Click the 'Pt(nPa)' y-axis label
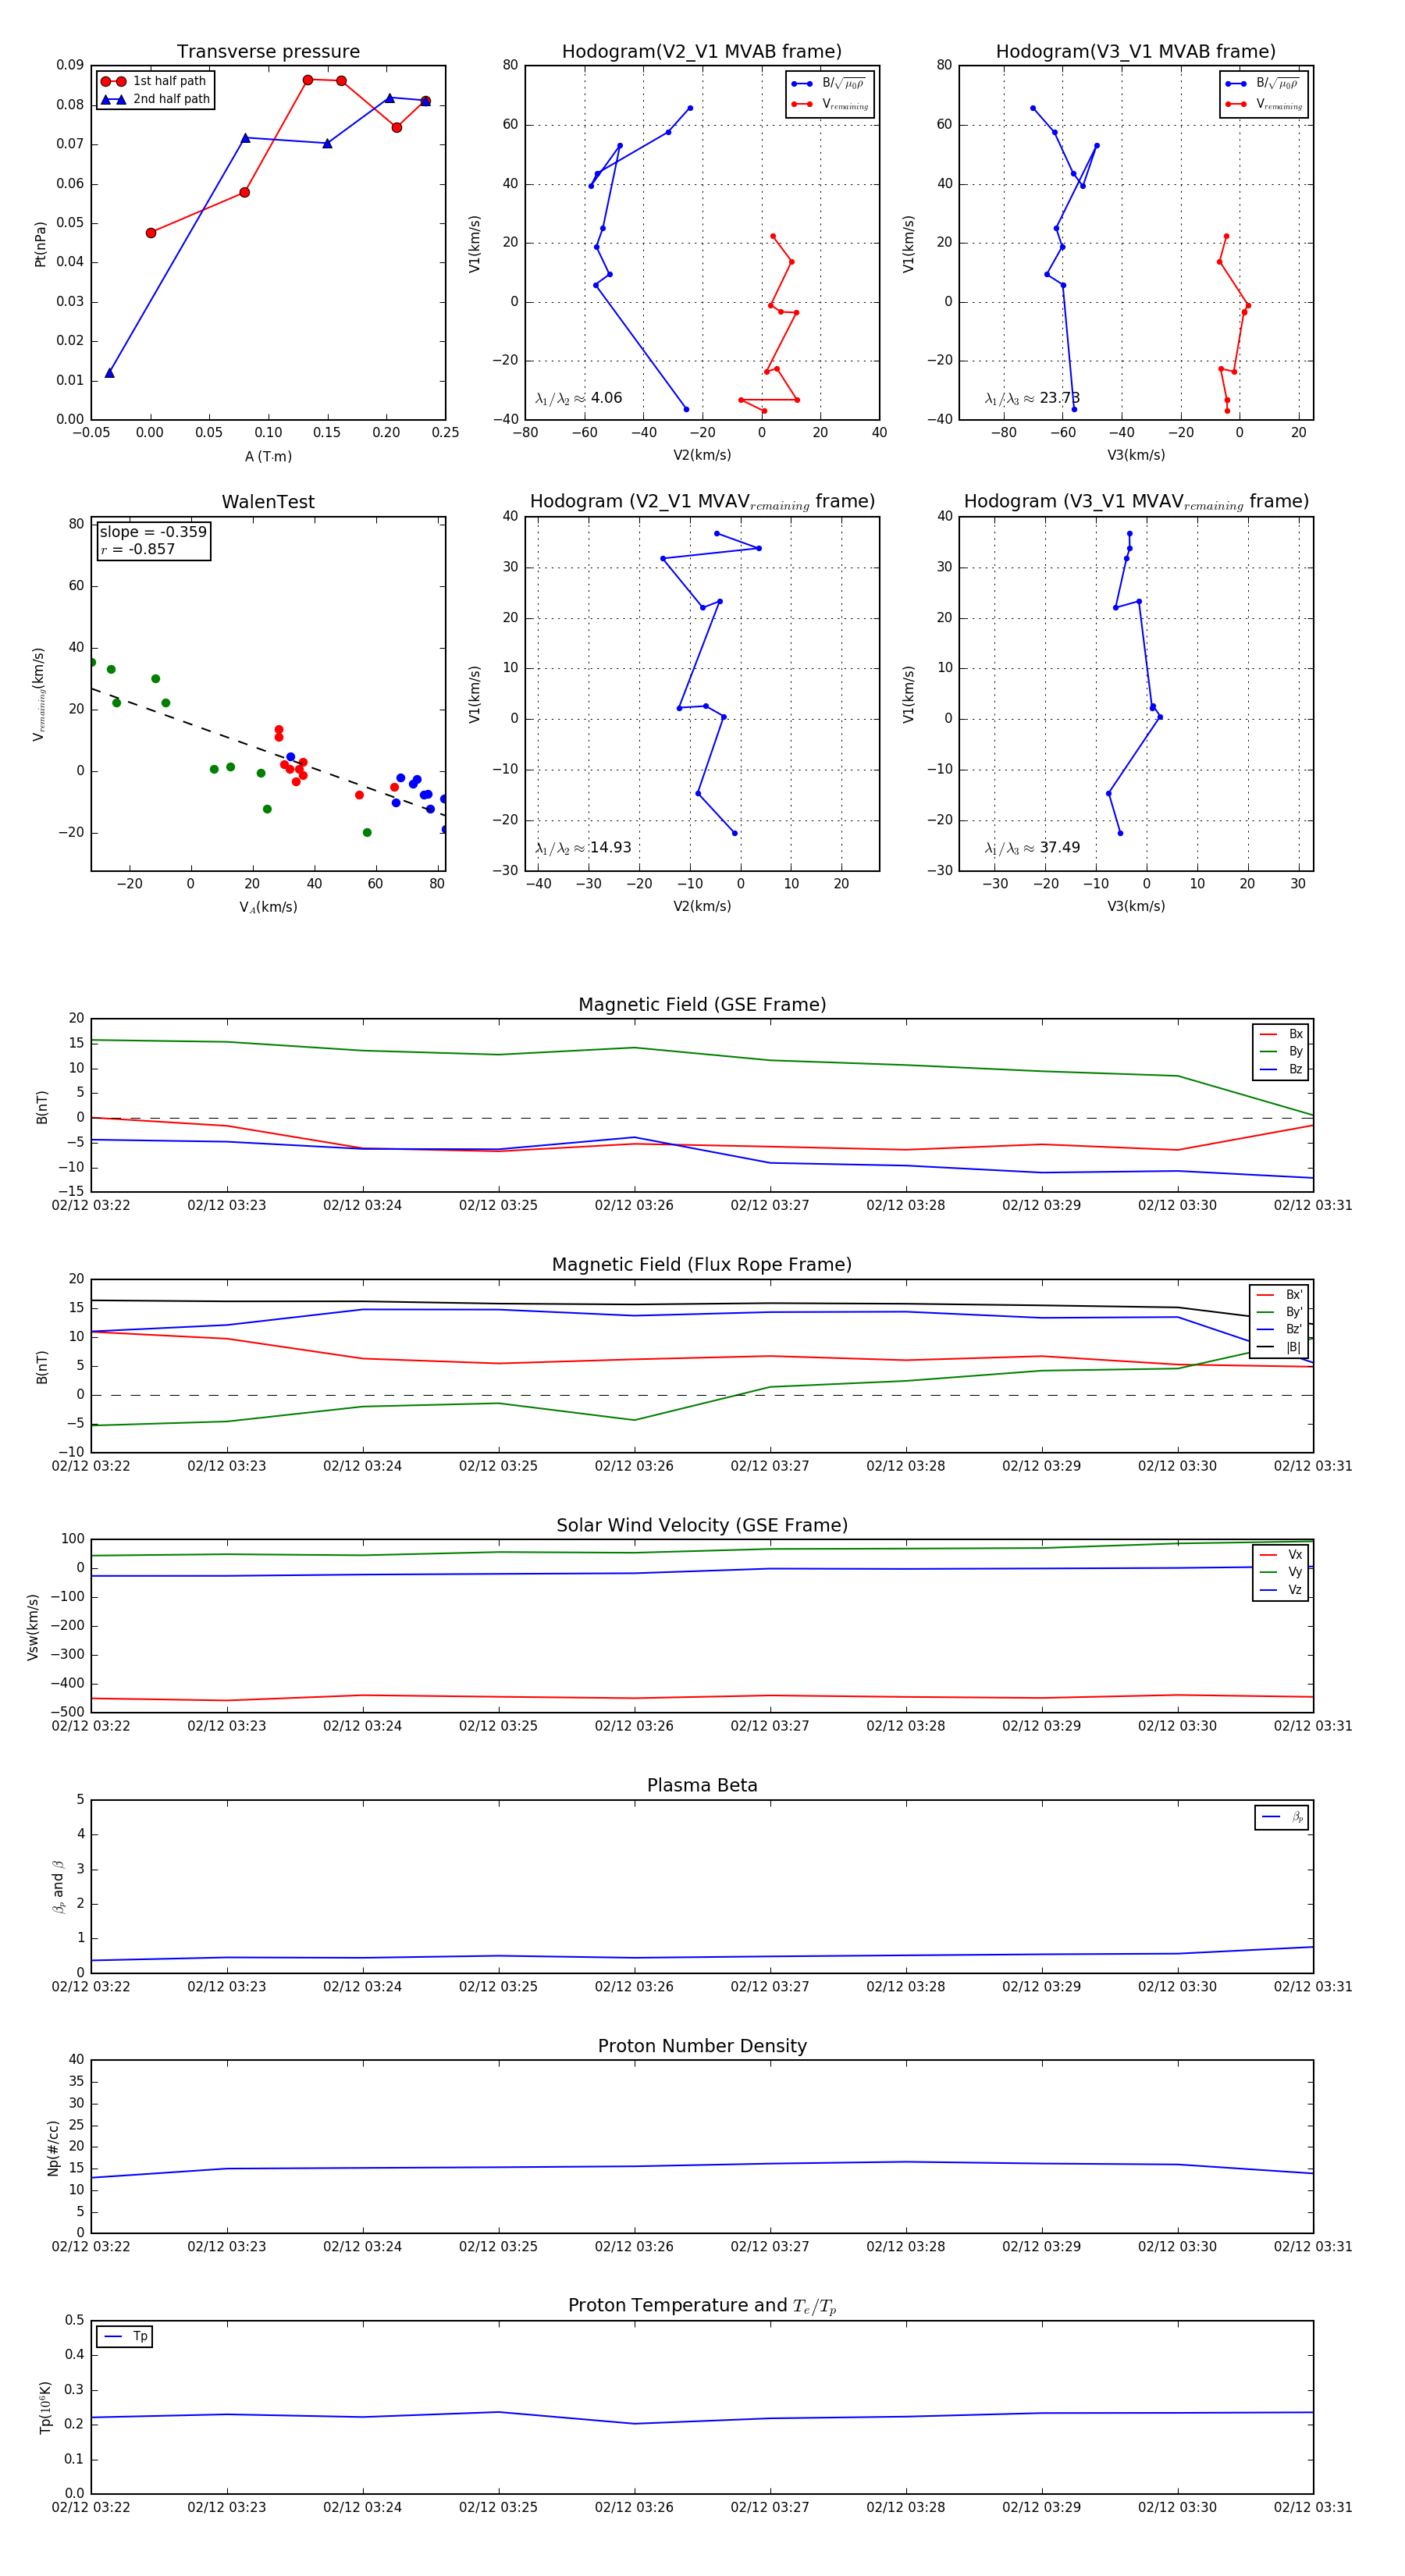This screenshot has width=1405, height=2576. pyautogui.click(x=40, y=243)
